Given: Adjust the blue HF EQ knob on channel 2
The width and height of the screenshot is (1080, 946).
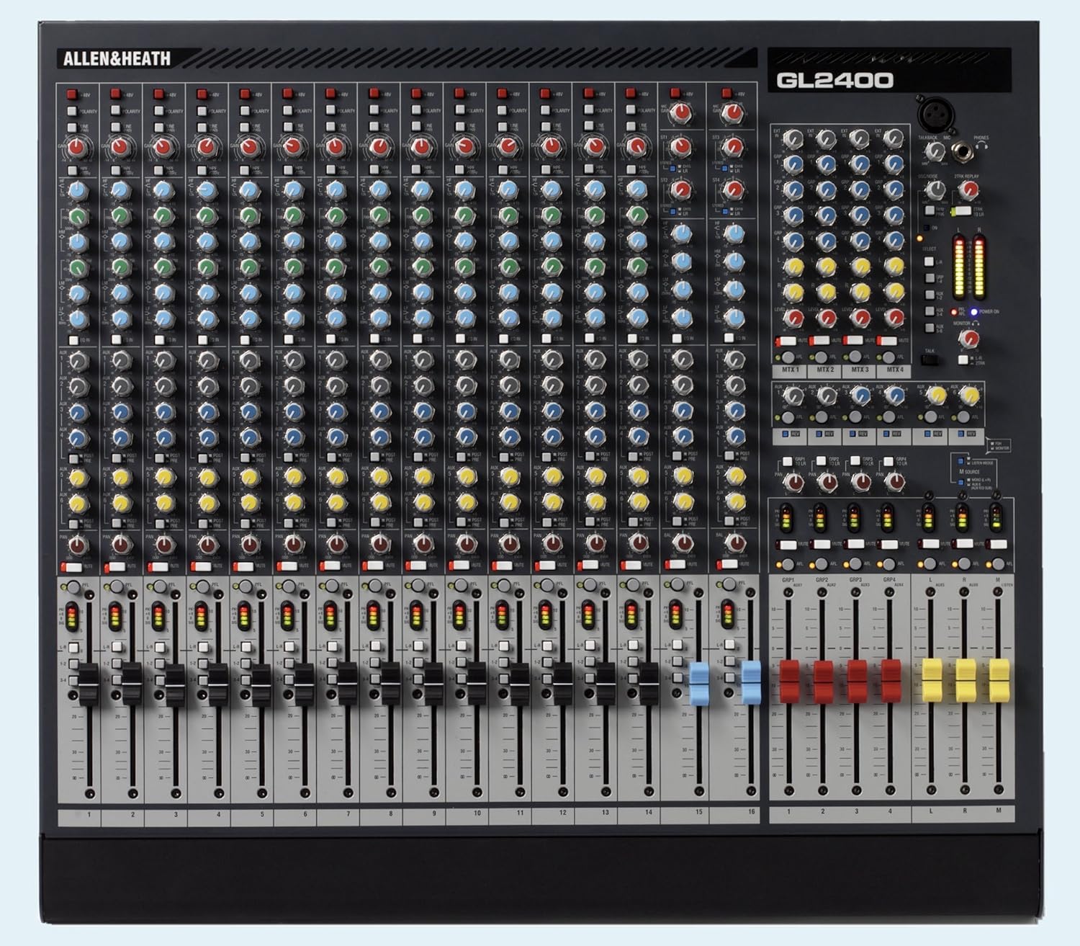Looking at the screenshot, I should click(119, 191).
